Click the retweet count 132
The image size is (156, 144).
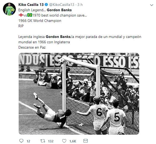tap(51, 141)
